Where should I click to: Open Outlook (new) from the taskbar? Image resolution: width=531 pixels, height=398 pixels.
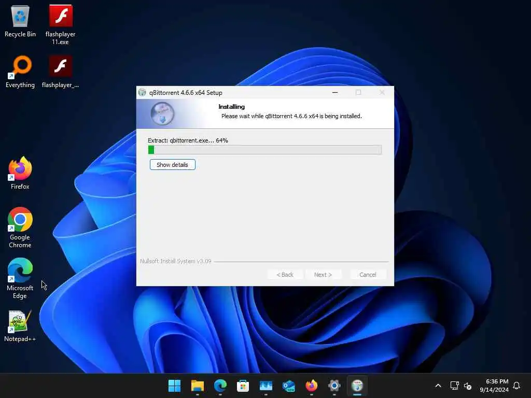pyautogui.click(x=288, y=386)
